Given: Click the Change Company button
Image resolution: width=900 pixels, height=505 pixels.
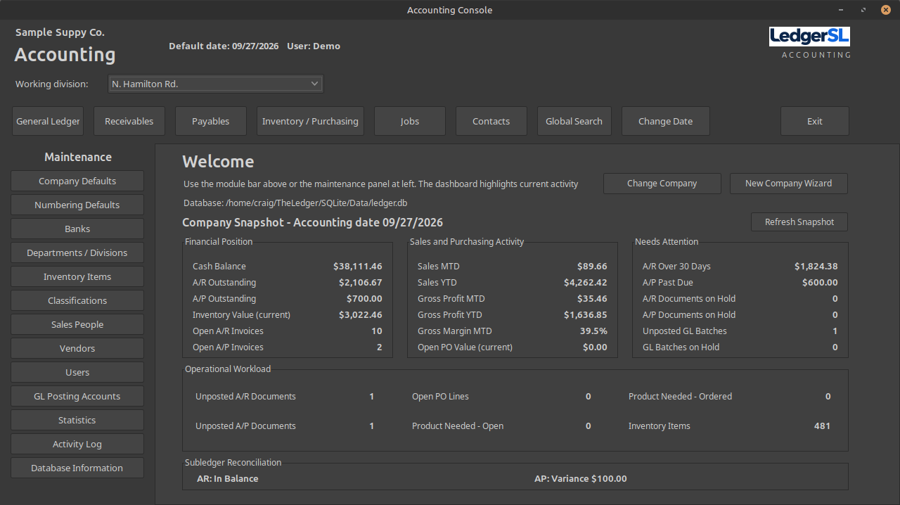Looking at the screenshot, I should point(662,184).
